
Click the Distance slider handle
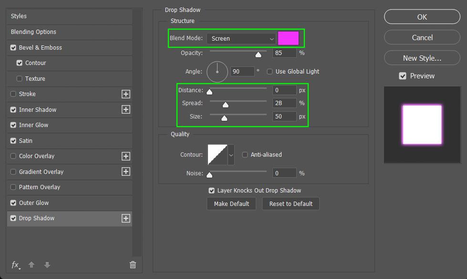point(210,92)
